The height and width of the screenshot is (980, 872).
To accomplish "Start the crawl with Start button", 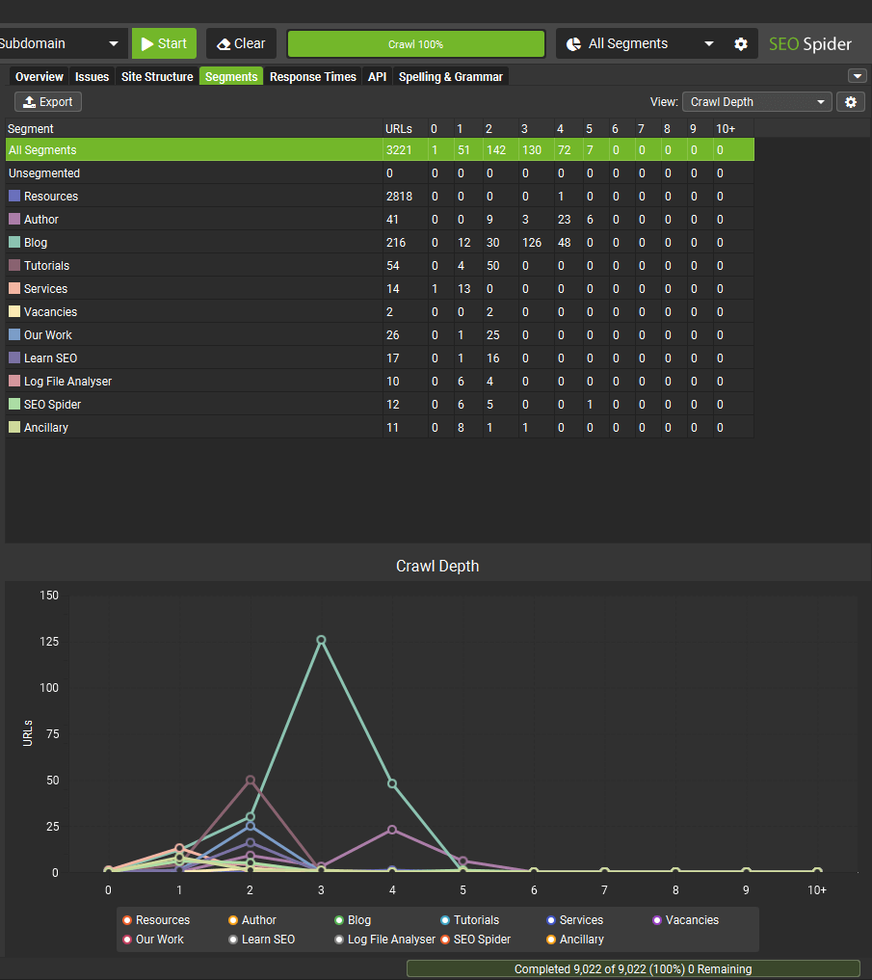I will coord(164,43).
